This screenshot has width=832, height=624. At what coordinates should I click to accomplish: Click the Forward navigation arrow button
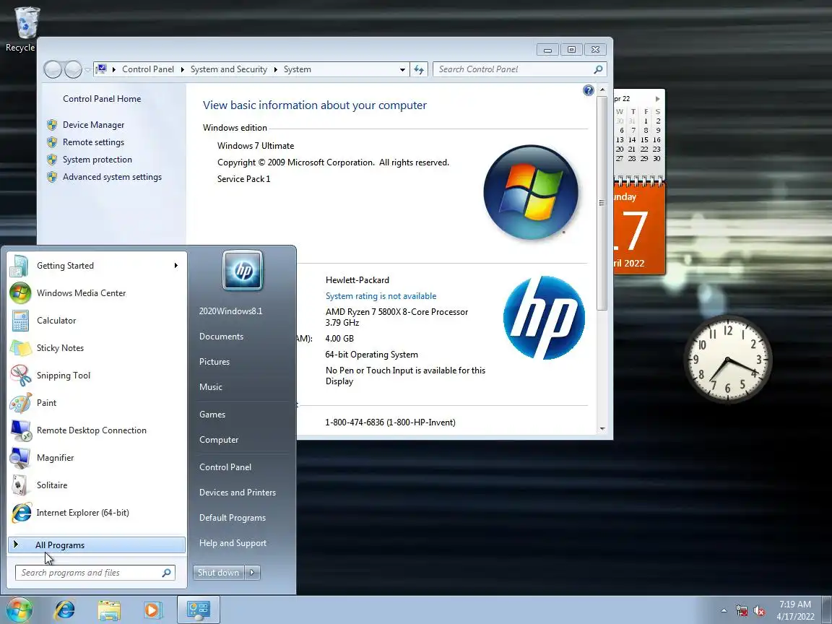coord(73,69)
